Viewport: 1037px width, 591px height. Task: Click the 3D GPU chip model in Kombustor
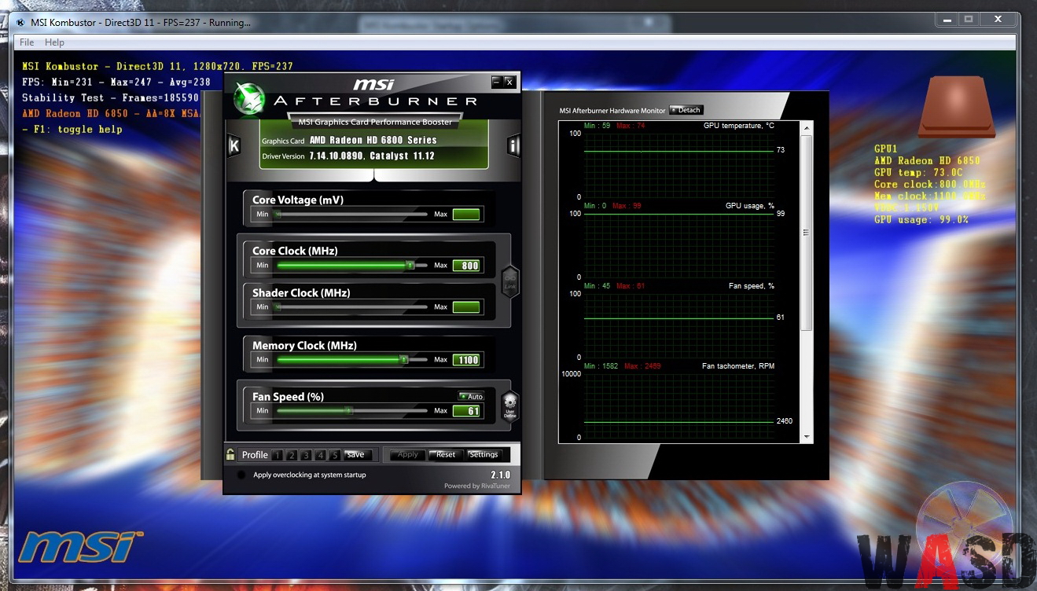957,107
